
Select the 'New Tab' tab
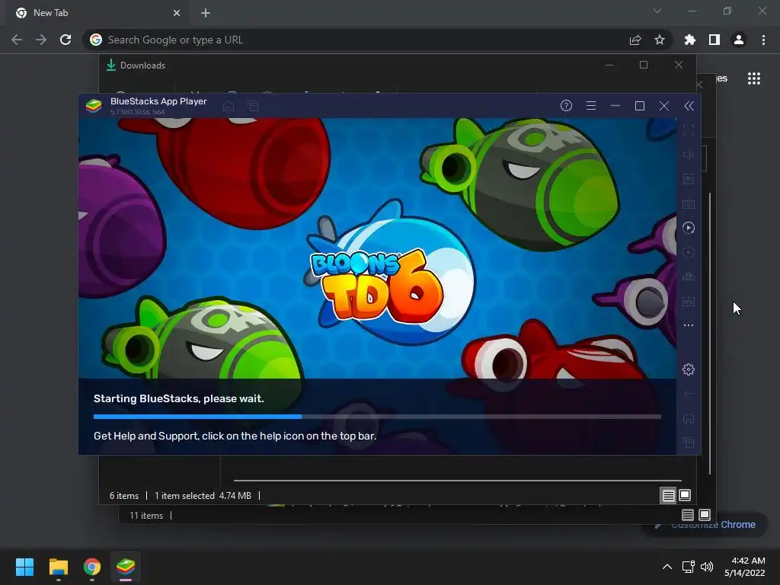tap(97, 13)
